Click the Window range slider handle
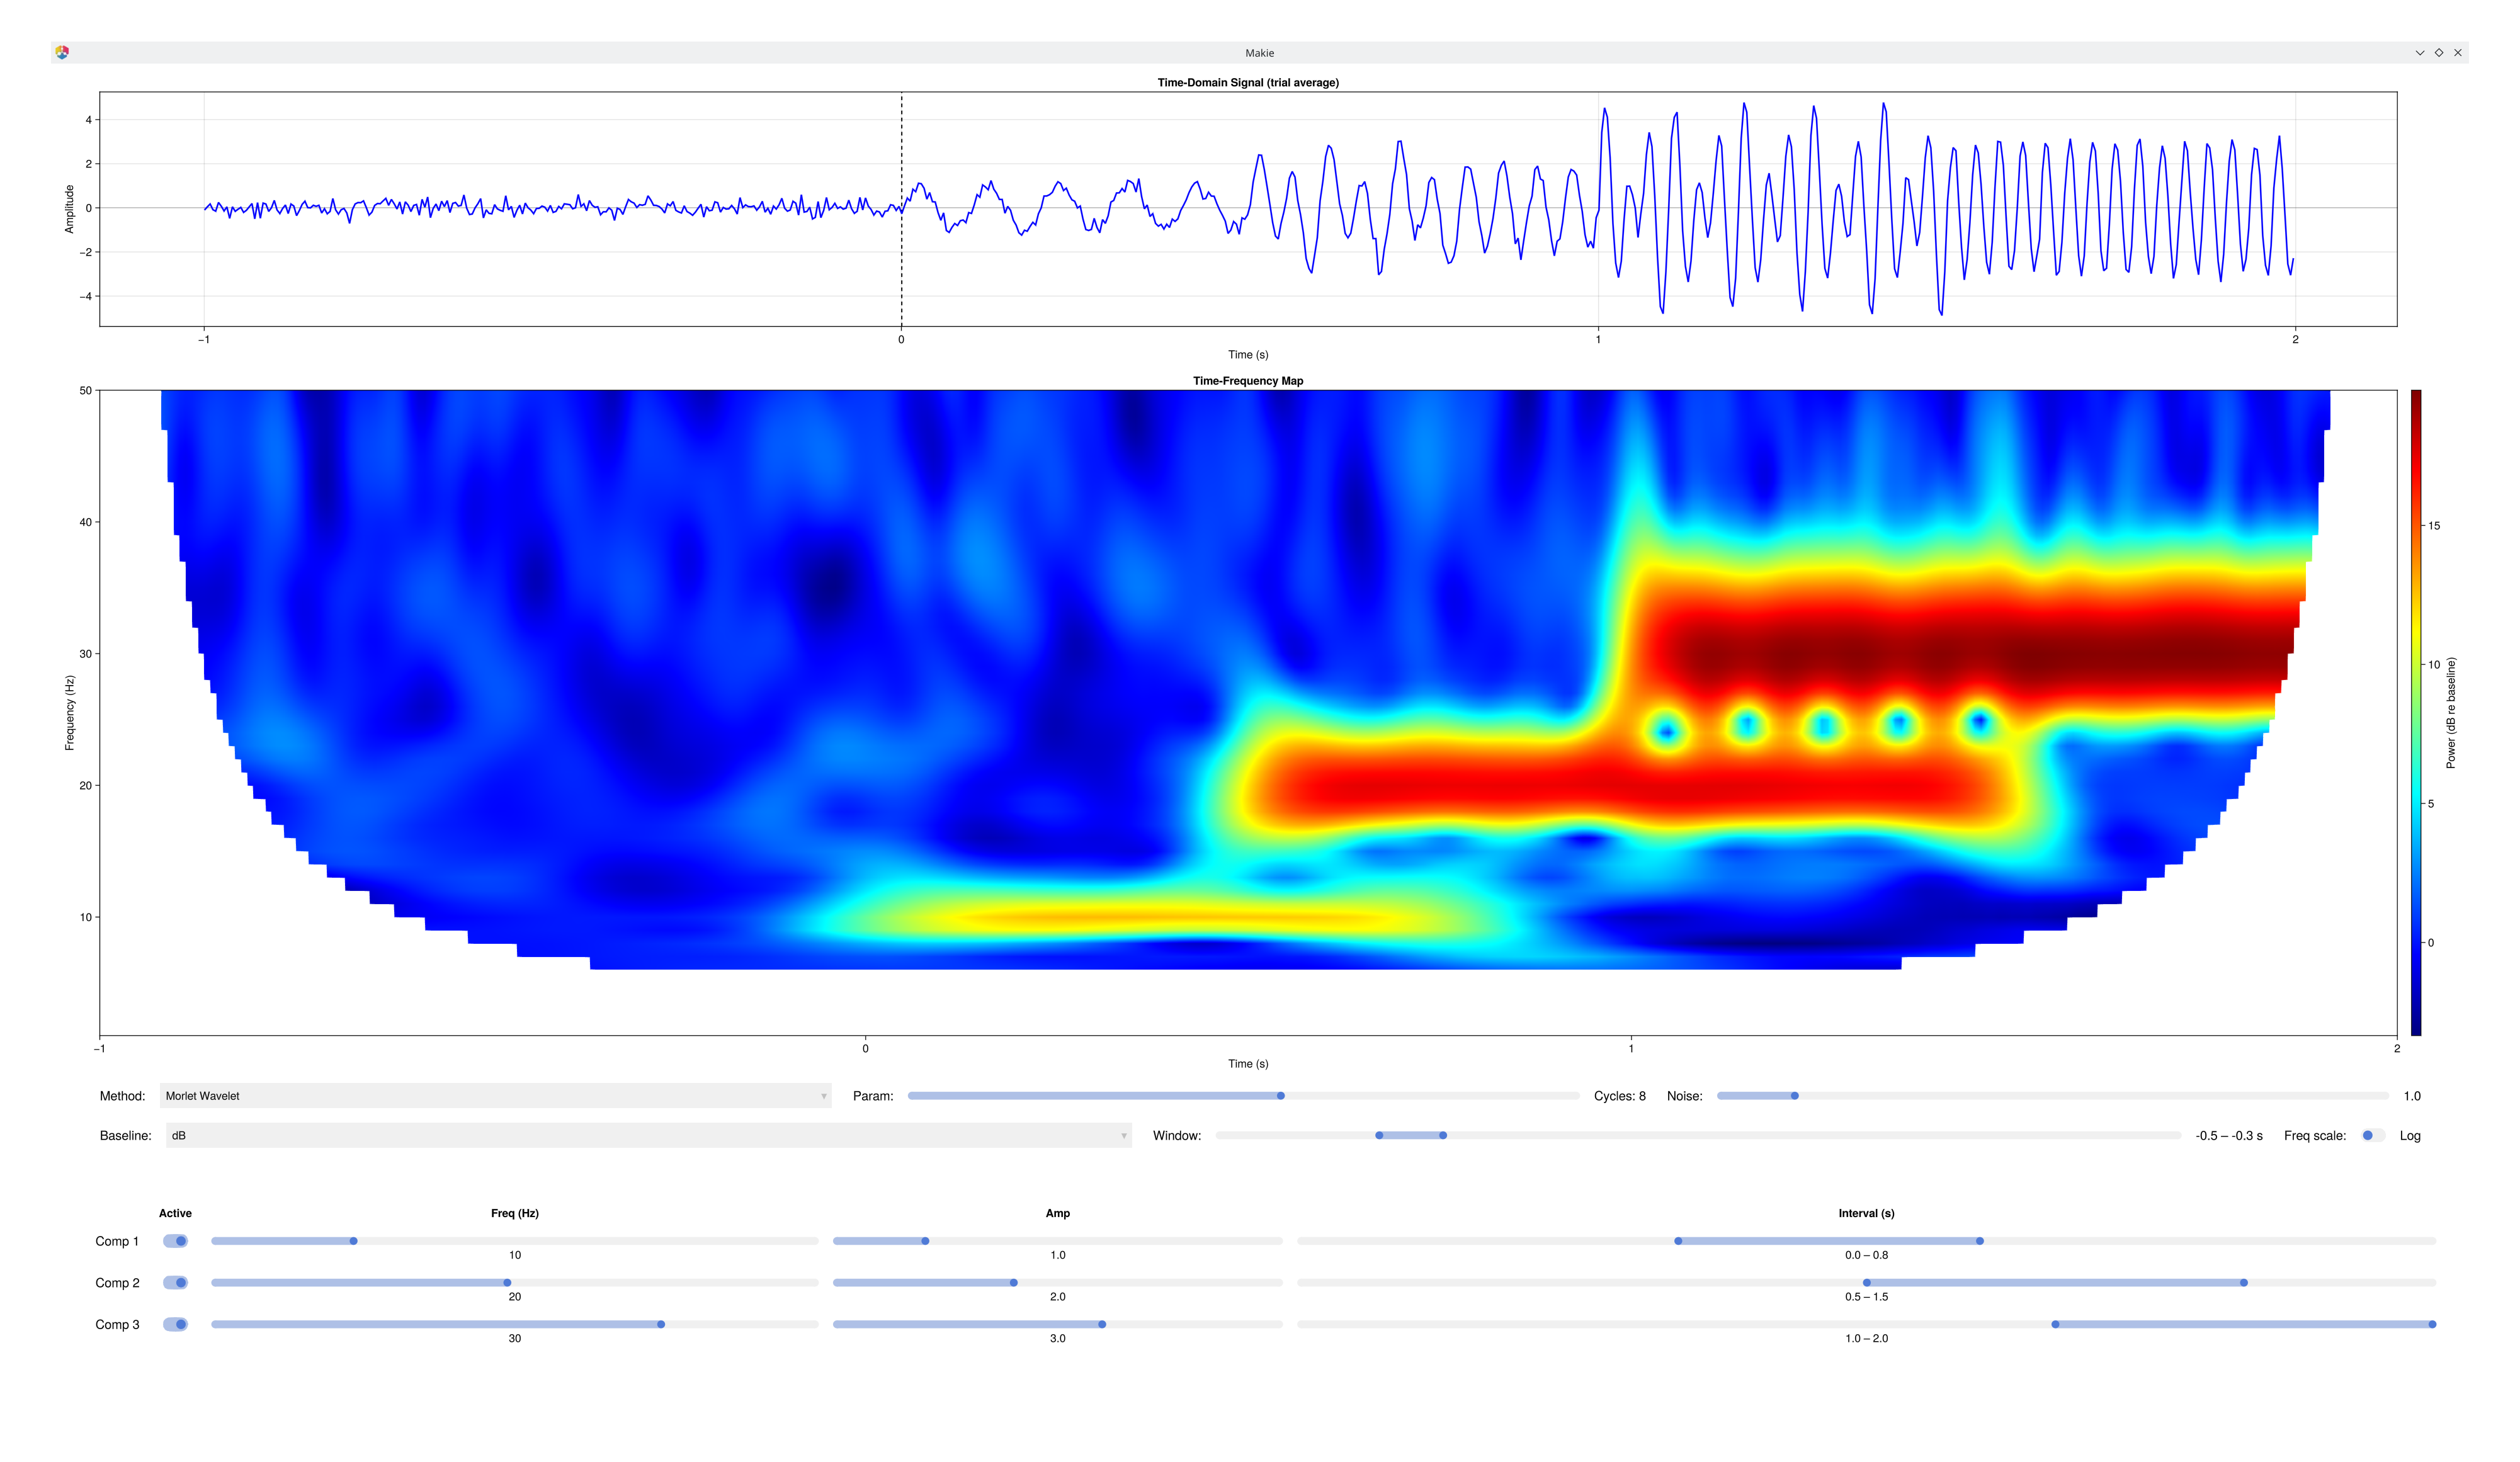Image resolution: width=2520 pixels, height=1462 pixels. (x=1380, y=1135)
